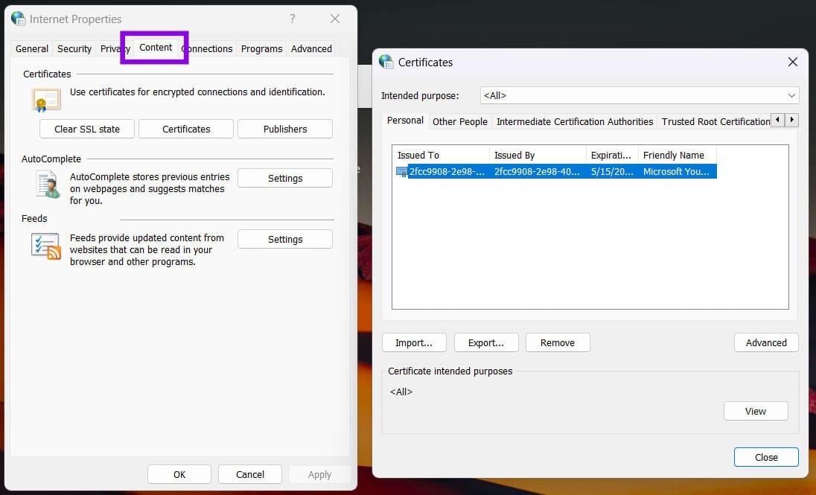
Task: Select the Personal certificates tab
Action: click(x=405, y=121)
